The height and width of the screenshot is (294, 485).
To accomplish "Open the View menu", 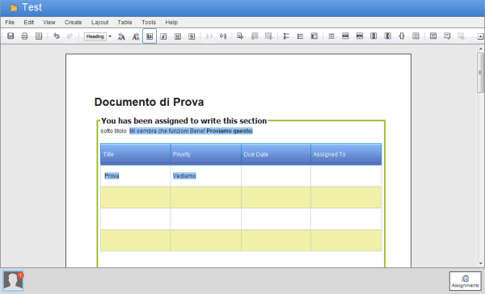I will point(48,23).
